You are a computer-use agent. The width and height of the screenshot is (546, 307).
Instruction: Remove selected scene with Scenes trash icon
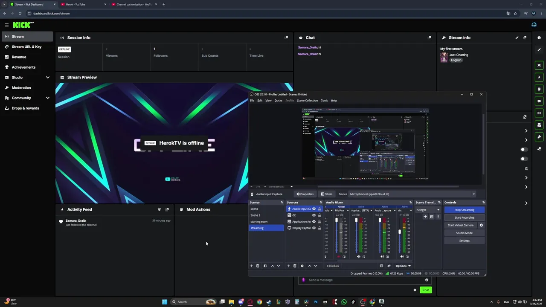point(258,266)
